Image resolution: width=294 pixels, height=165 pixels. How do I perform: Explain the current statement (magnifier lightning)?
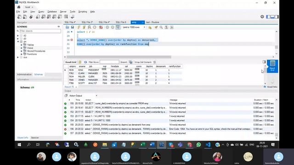(90, 27)
